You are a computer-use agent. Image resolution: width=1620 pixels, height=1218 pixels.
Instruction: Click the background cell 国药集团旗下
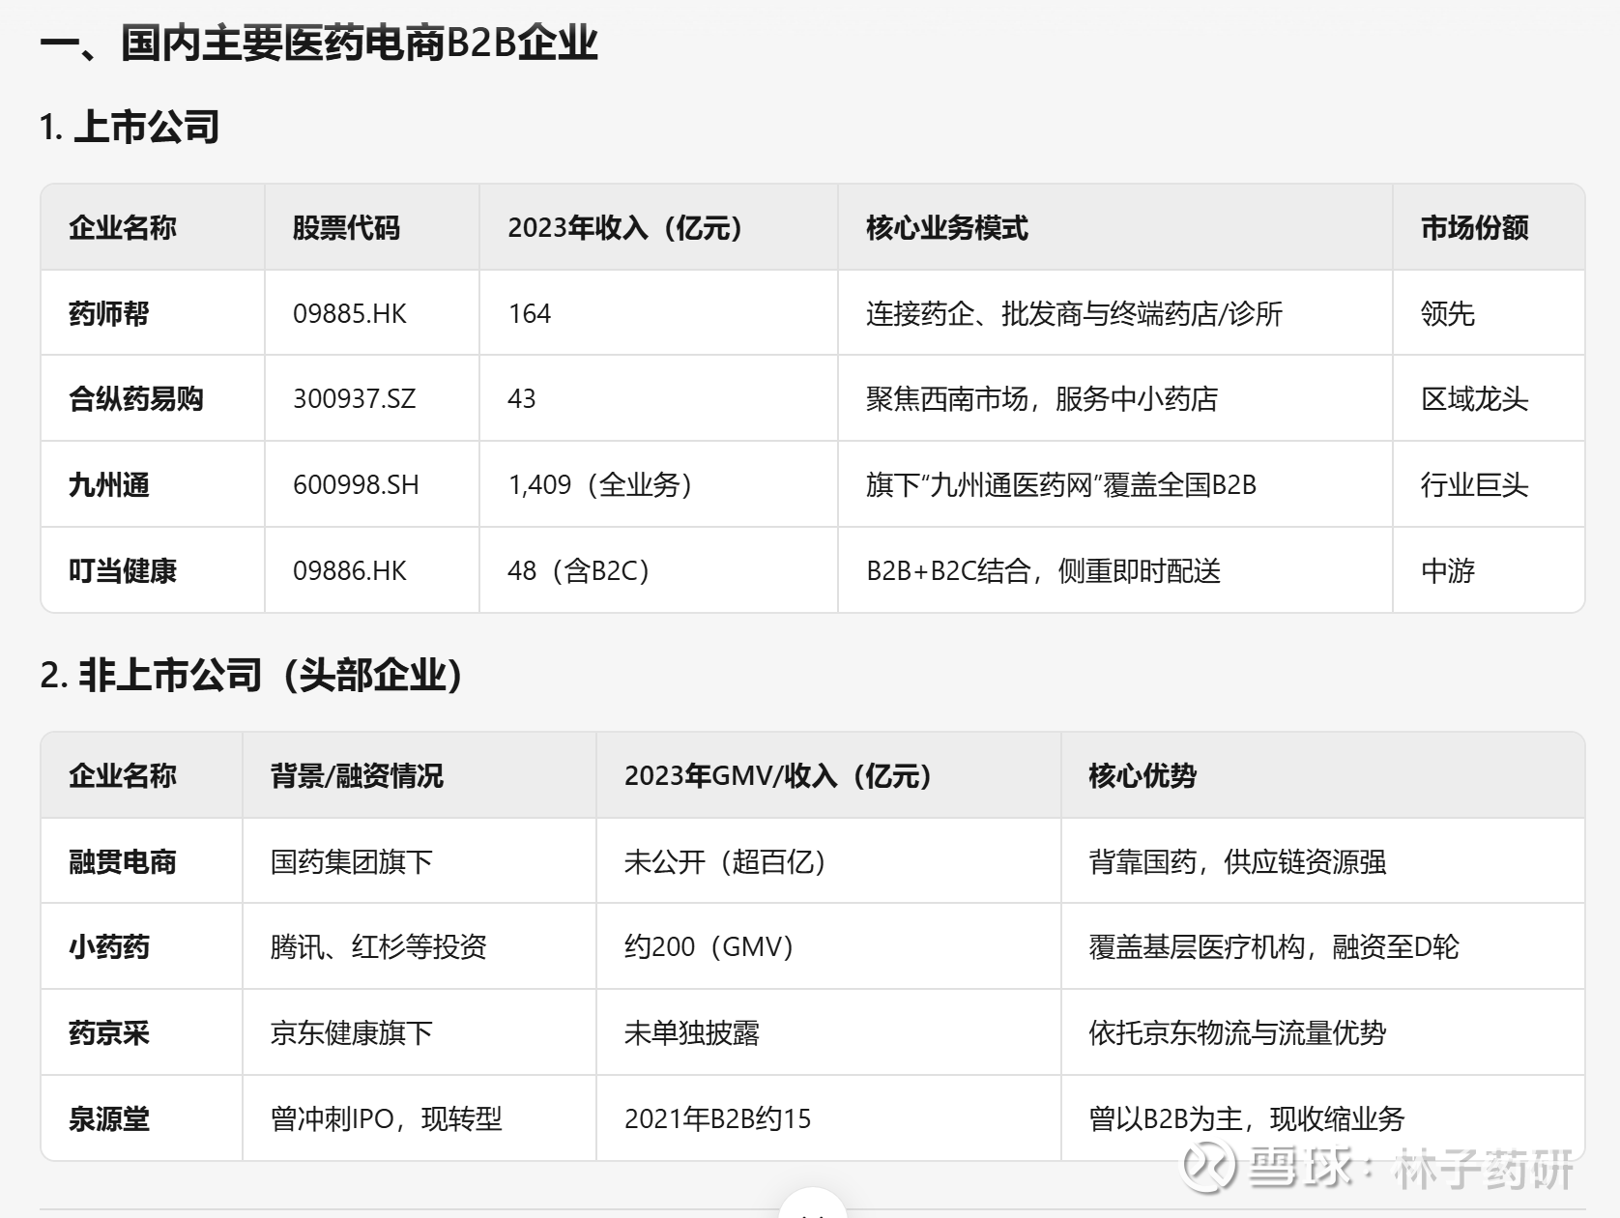(x=351, y=861)
